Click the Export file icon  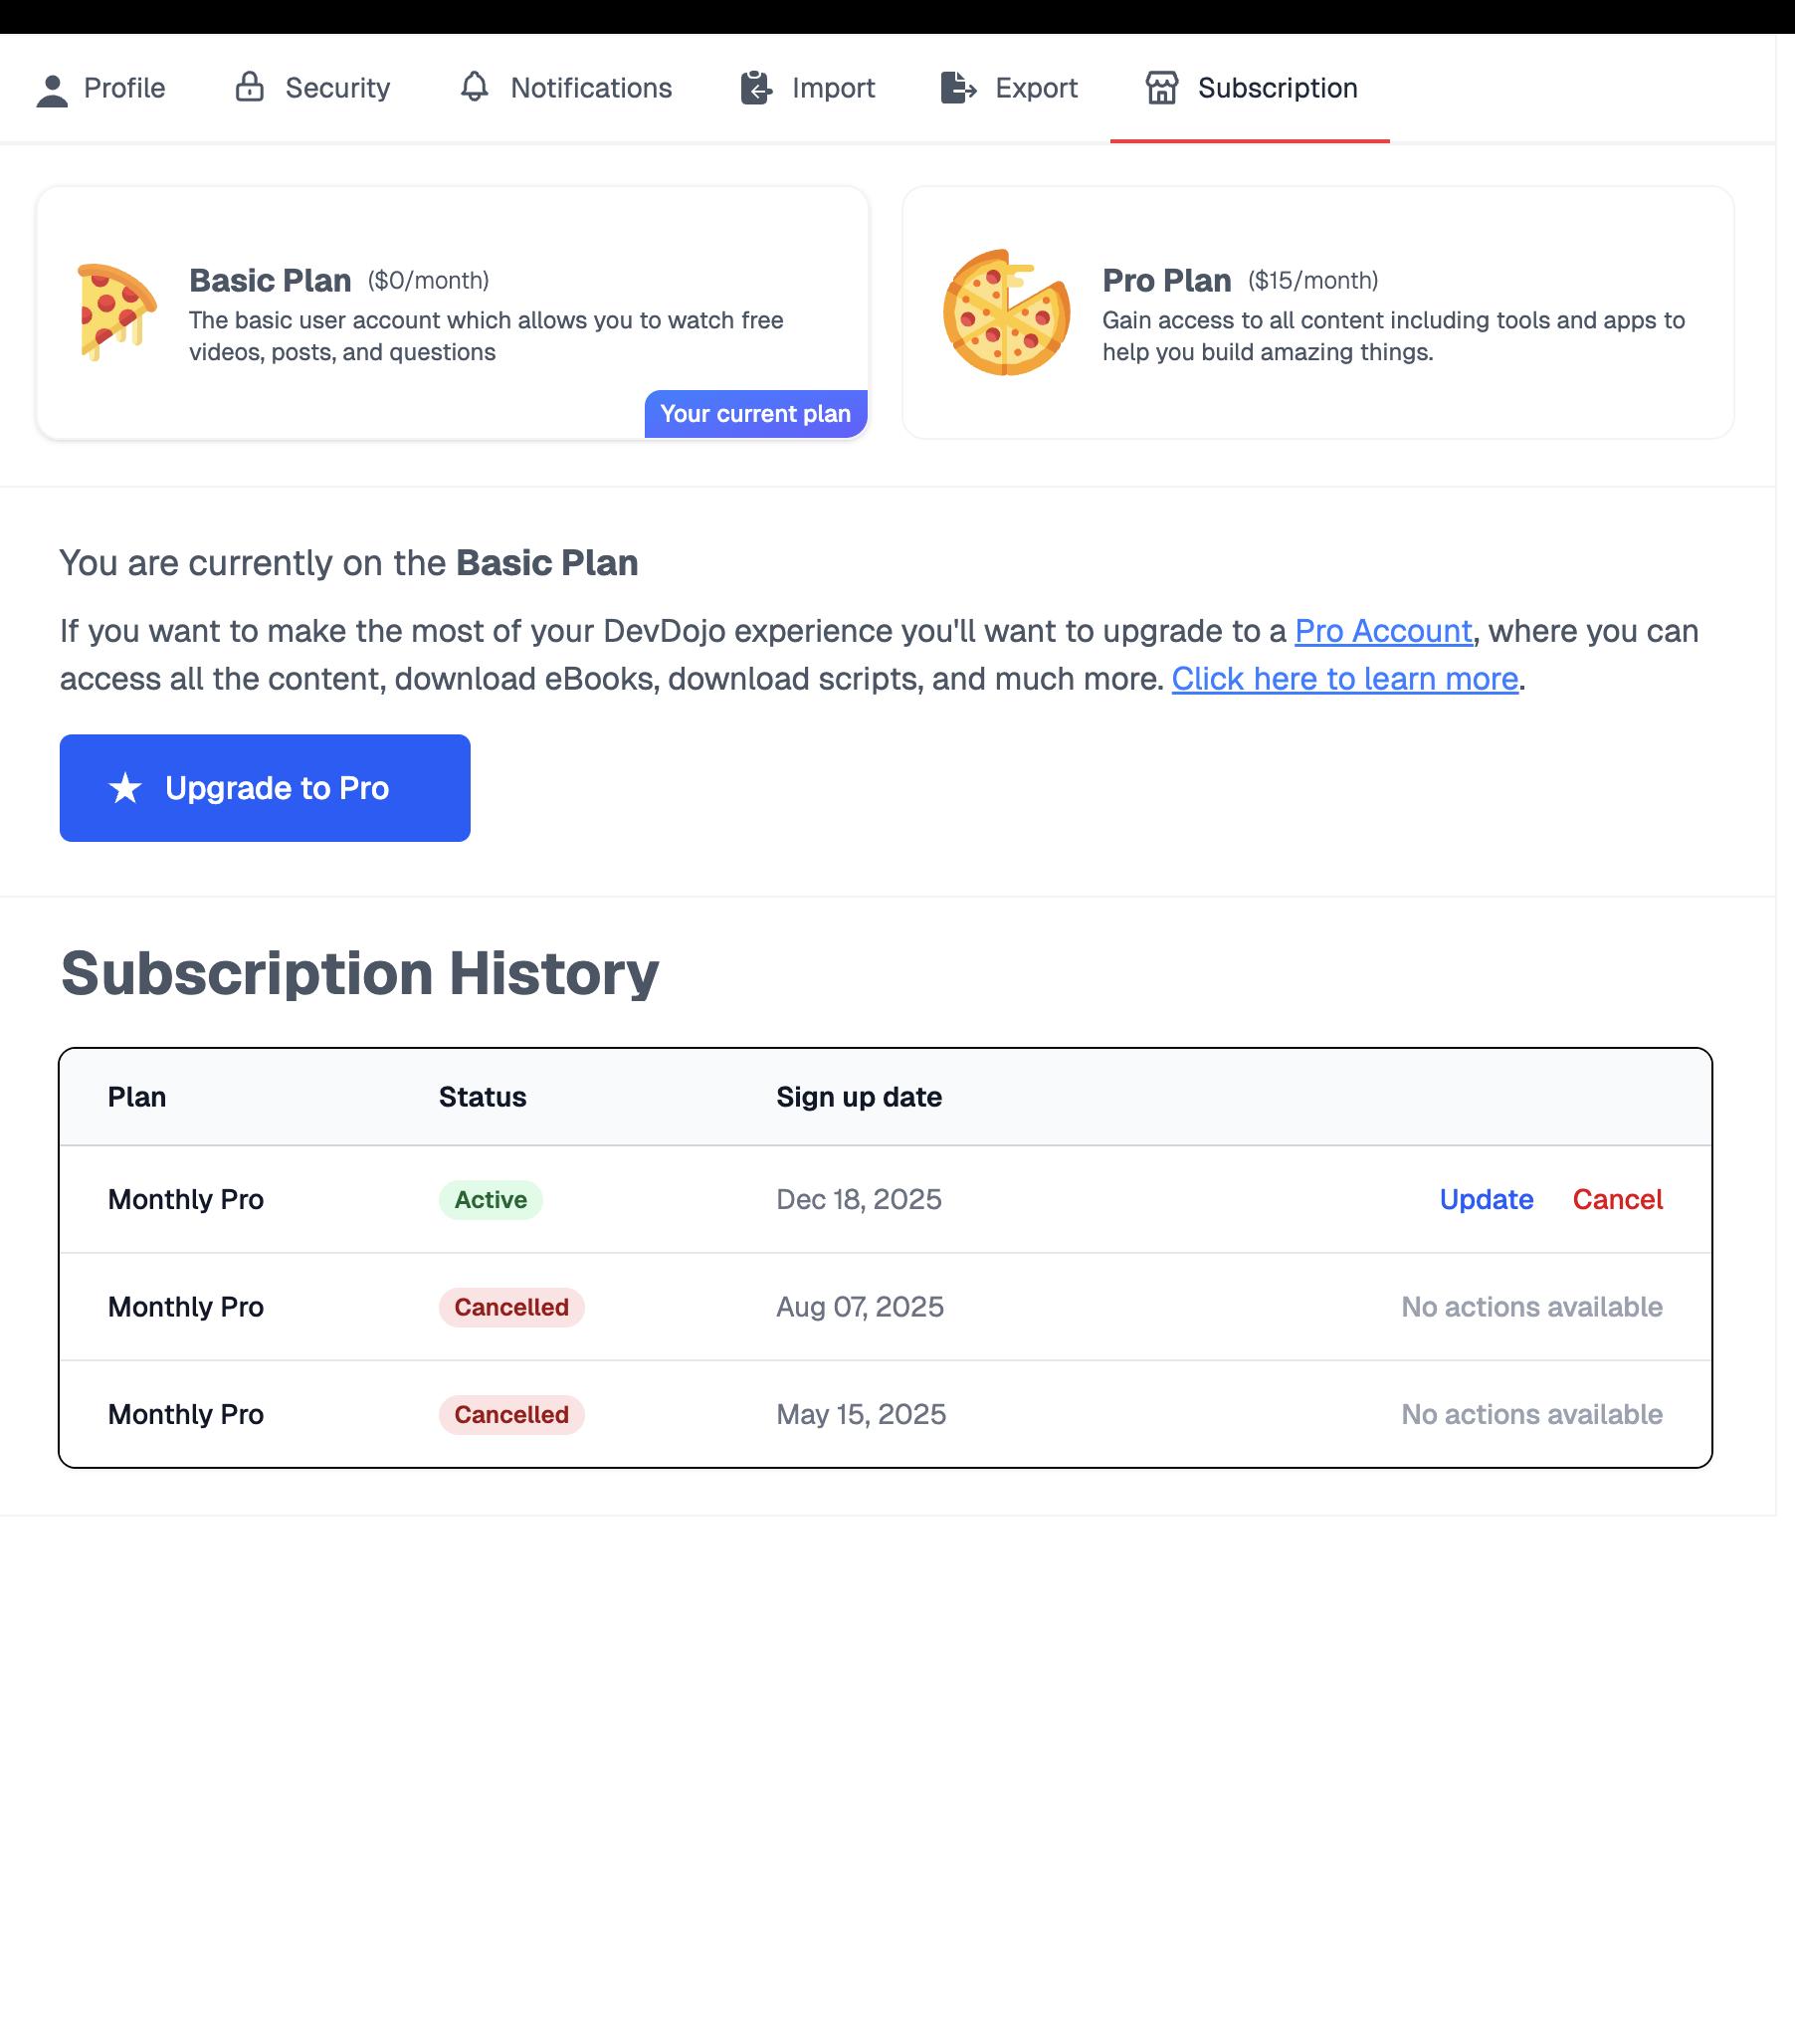click(x=958, y=88)
